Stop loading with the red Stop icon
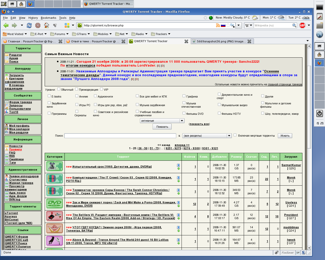This screenshot has width=325, height=260. [38, 25]
